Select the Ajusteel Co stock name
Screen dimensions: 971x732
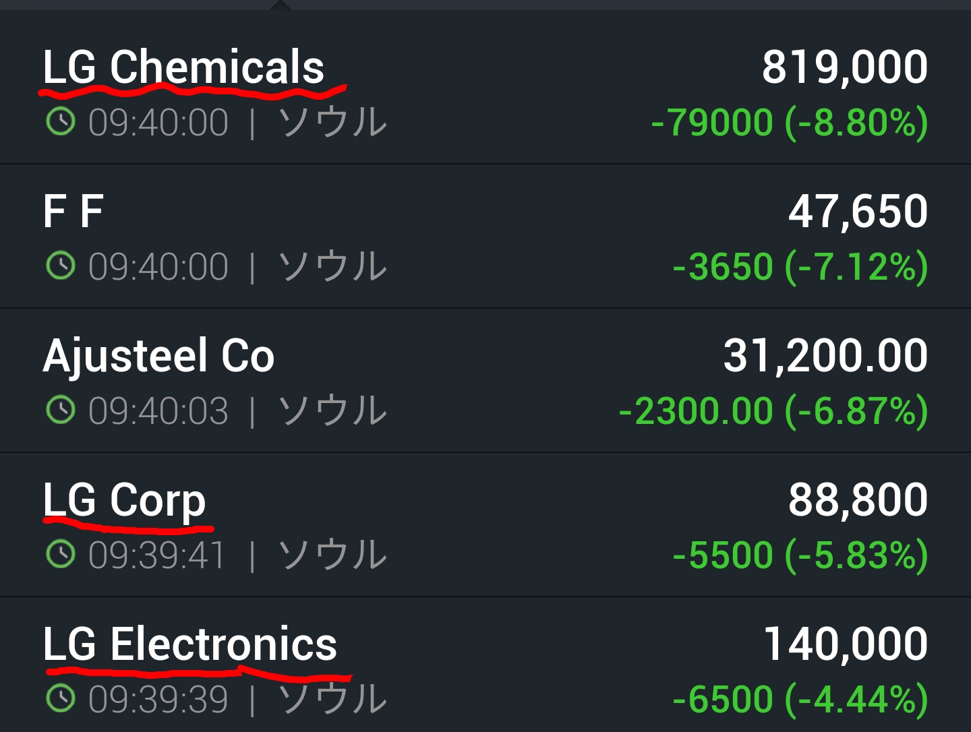(x=158, y=356)
